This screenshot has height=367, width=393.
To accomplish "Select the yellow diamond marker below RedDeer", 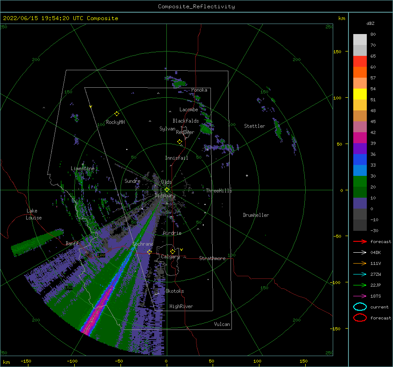I will pyautogui.click(x=179, y=142).
